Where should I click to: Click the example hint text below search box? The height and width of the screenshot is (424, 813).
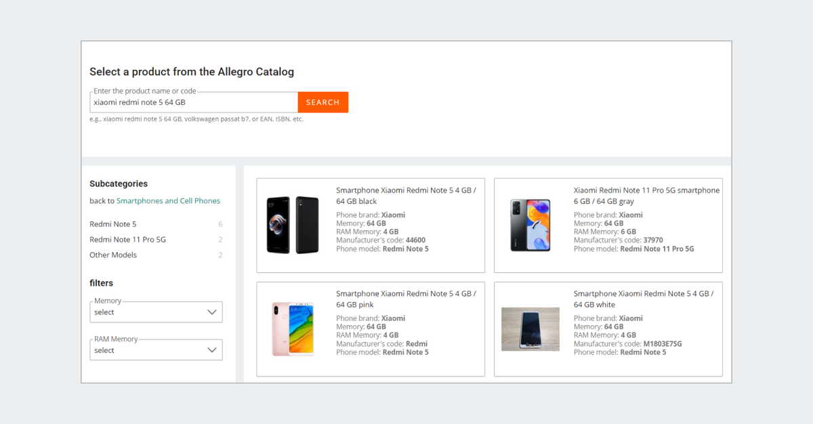pyautogui.click(x=196, y=119)
